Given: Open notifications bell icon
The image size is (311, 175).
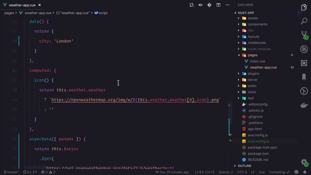Looking at the screenshot, I should (305, 172).
